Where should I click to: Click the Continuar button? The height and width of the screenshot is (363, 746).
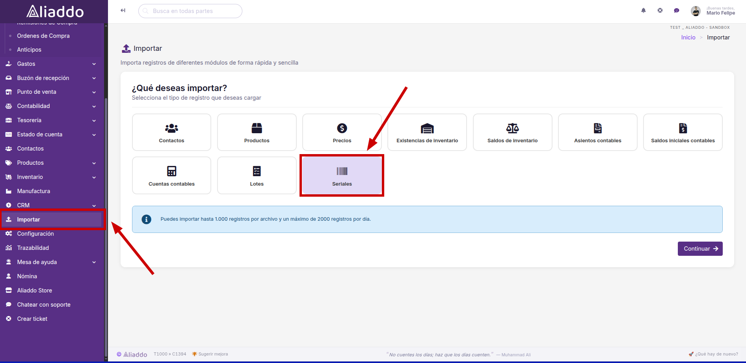[700, 249]
